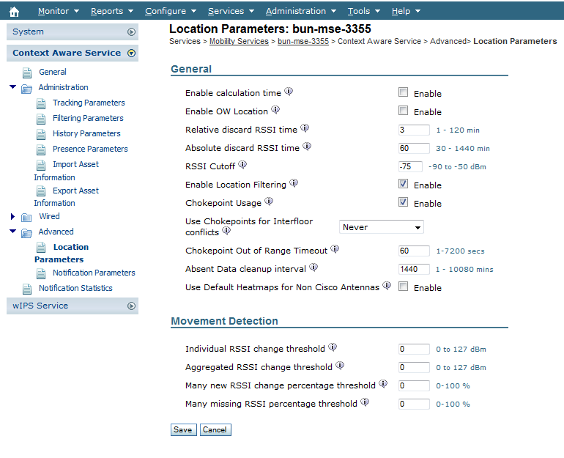Click info icon beside Individual RSSI change threshold

(x=333, y=348)
